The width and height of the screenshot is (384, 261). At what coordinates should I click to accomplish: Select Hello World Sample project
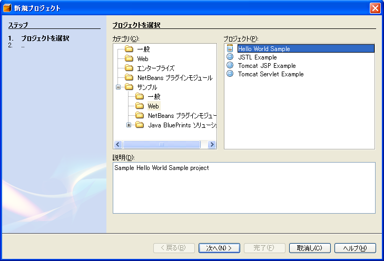(x=306, y=49)
